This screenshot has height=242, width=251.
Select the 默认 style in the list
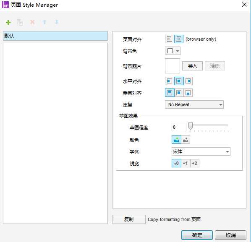[x=55, y=36]
